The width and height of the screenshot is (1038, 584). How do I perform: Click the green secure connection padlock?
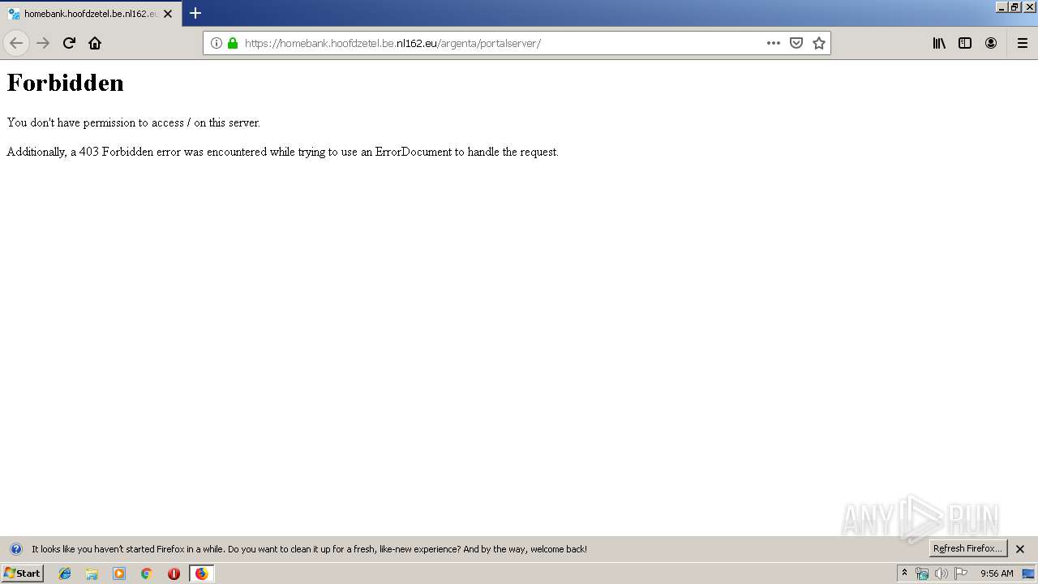coord(233,43)
